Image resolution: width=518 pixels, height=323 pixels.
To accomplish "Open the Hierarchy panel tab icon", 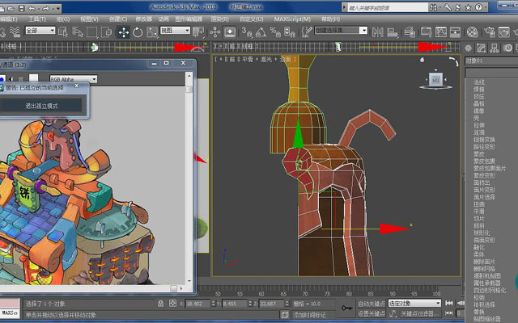I will (495, 48).
